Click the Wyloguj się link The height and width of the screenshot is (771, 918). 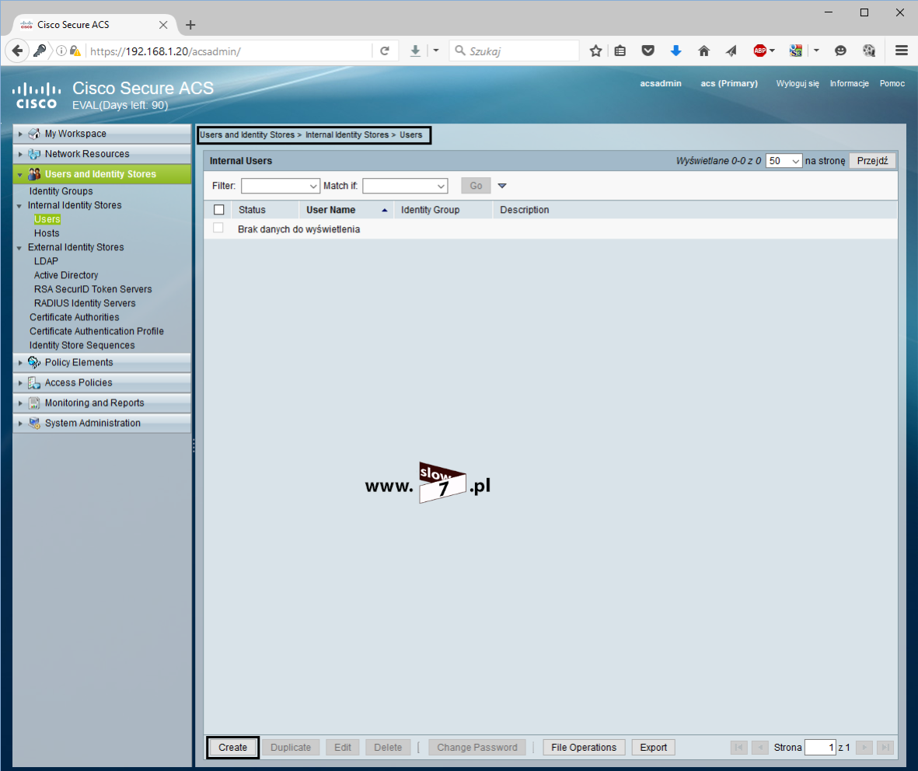pos(798,83)
